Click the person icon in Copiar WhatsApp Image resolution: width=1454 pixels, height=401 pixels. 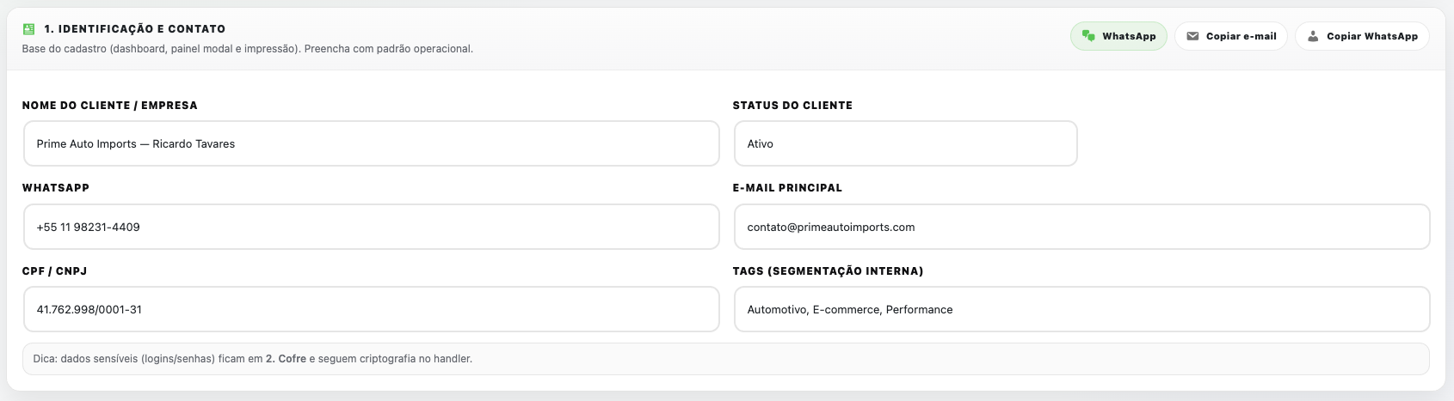click(1313, 36)
